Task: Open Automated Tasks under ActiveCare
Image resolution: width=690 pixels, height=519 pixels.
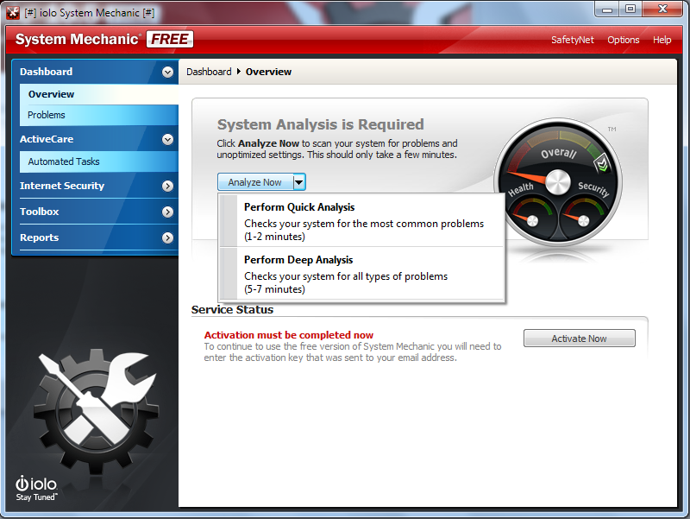Action: point(99,161)
